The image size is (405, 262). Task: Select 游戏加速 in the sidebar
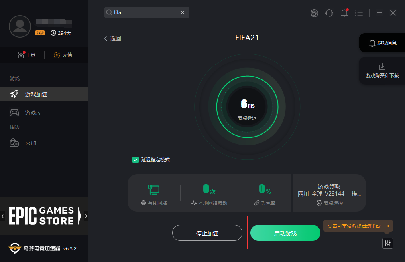(x=44, y=94)
